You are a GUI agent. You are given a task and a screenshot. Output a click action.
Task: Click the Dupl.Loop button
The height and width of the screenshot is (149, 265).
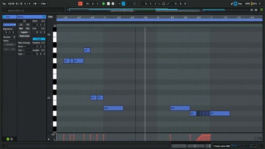[24, 36]
